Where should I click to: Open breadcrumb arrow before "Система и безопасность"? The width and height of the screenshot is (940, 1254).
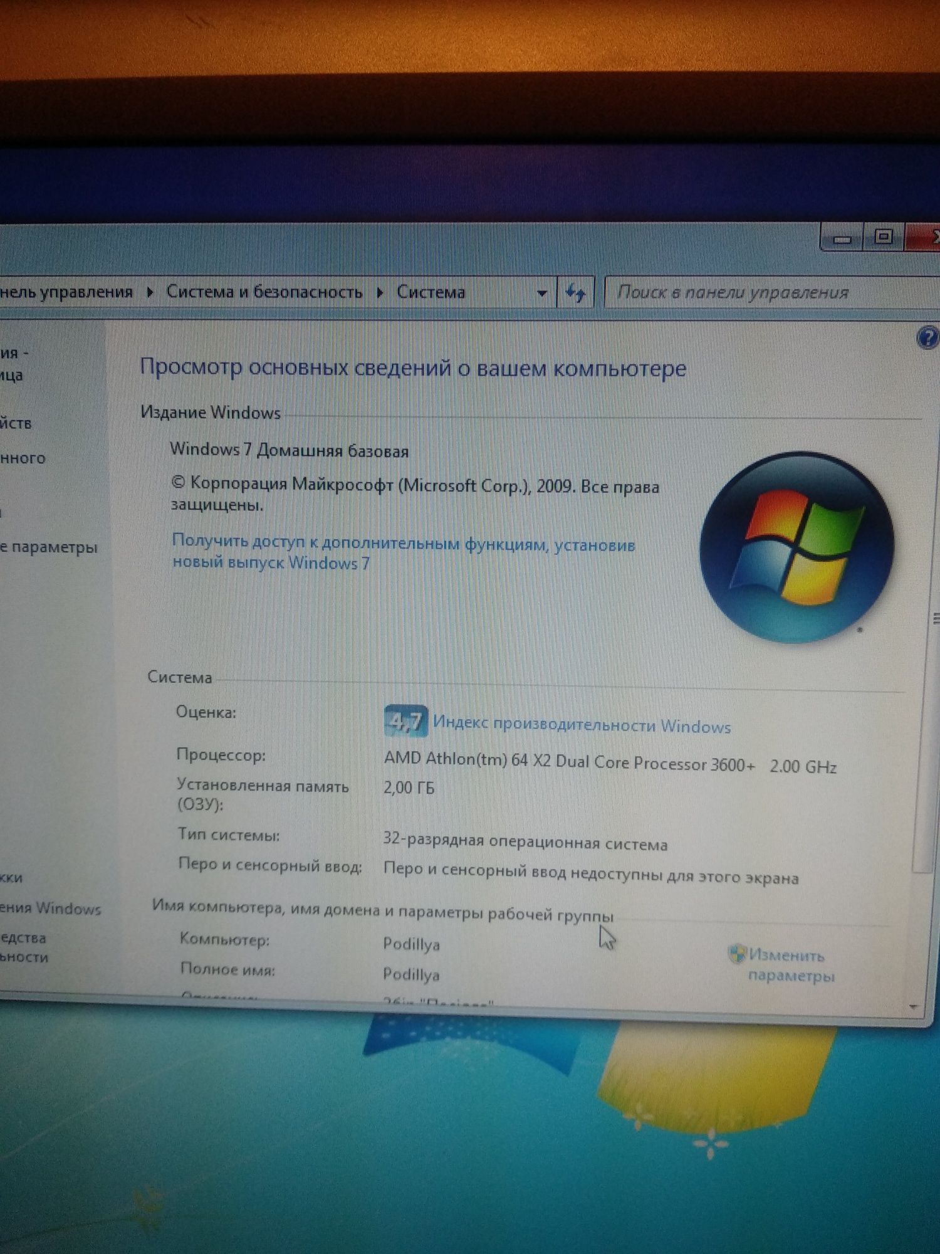point(150,292)
